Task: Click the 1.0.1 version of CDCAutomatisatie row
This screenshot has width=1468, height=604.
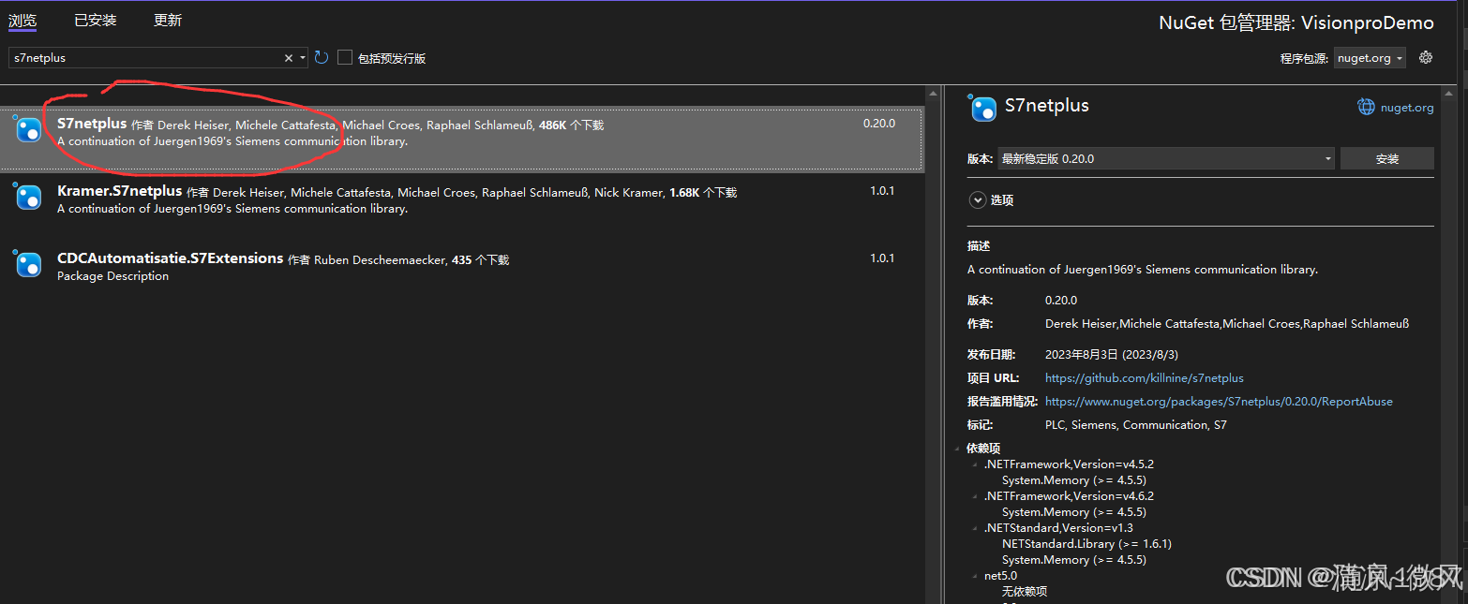Action: (882, 258)
